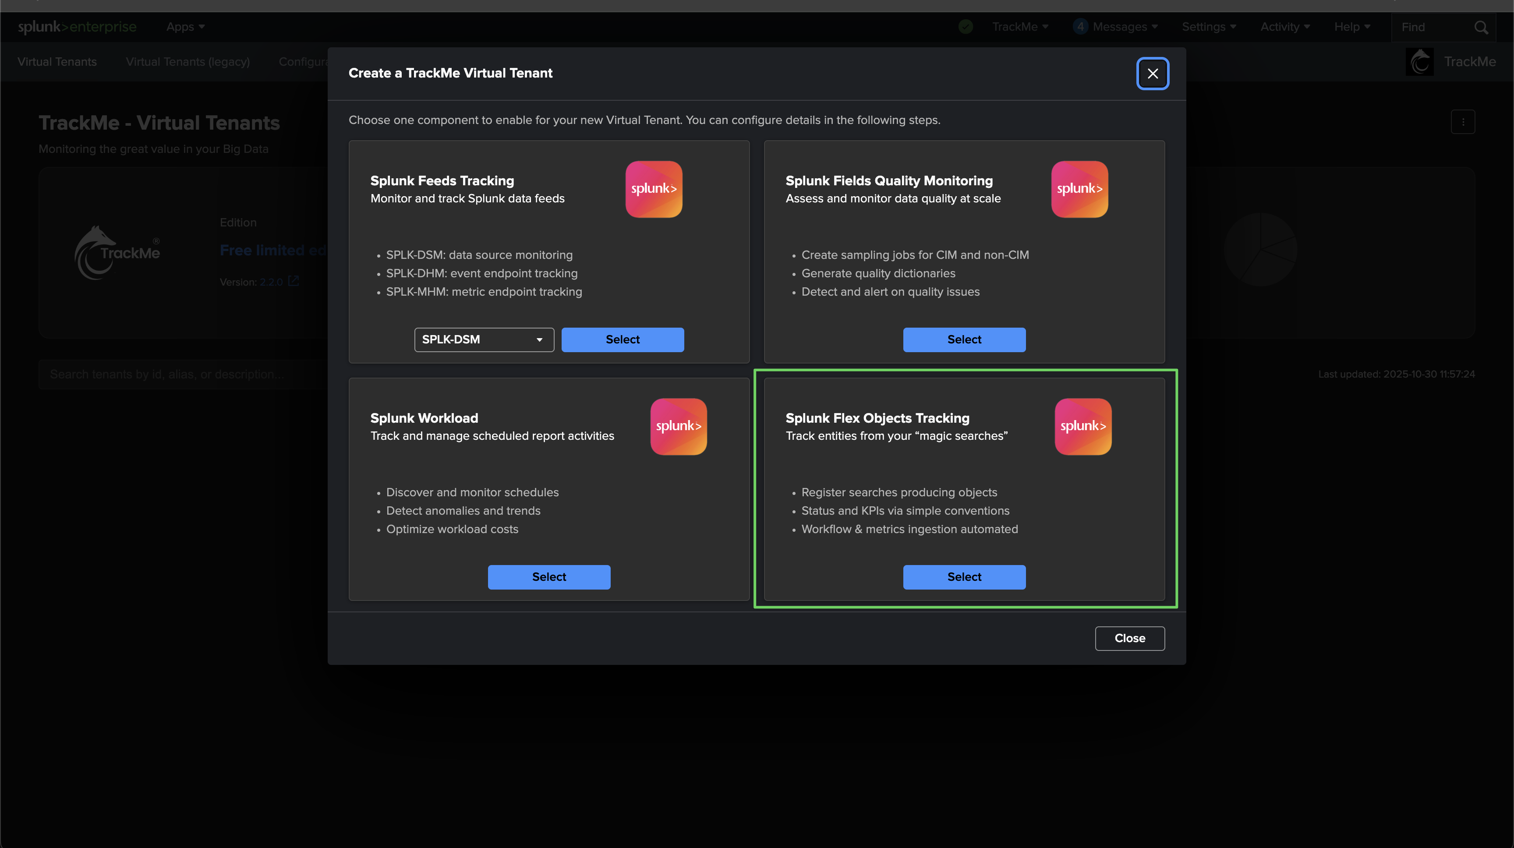Select the Splunk Feeds Tracking component

click(623, 339)
